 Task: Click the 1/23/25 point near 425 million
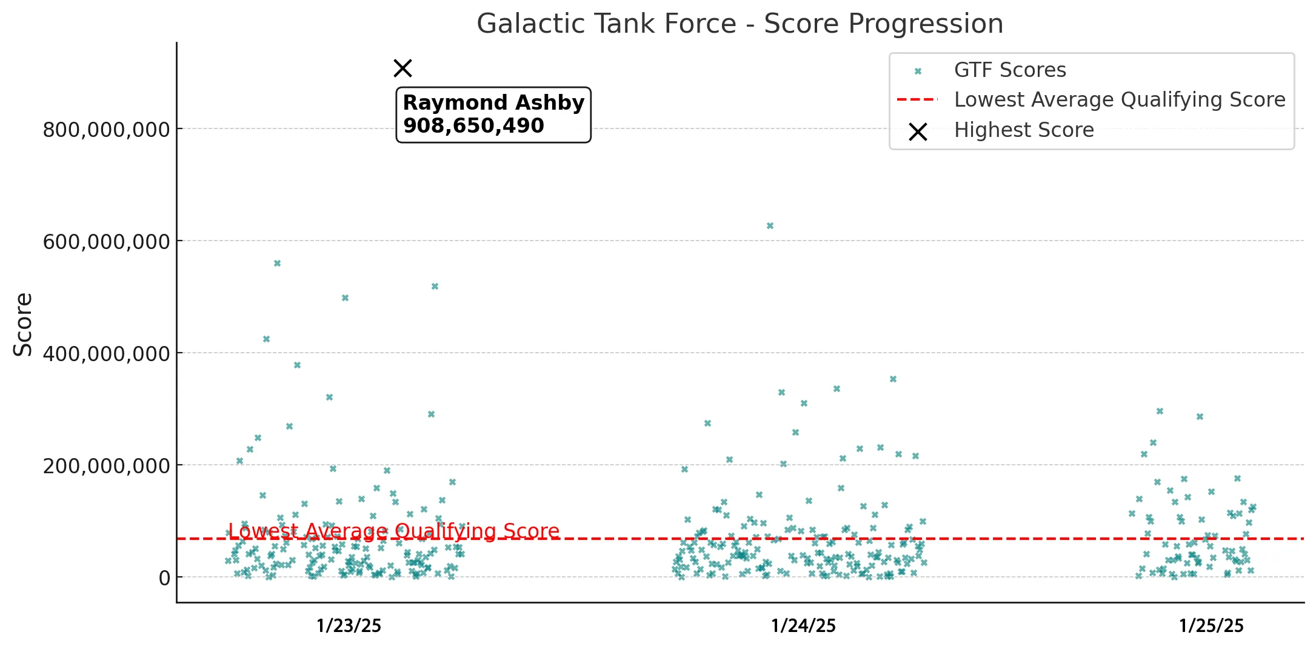pos(266,339)
